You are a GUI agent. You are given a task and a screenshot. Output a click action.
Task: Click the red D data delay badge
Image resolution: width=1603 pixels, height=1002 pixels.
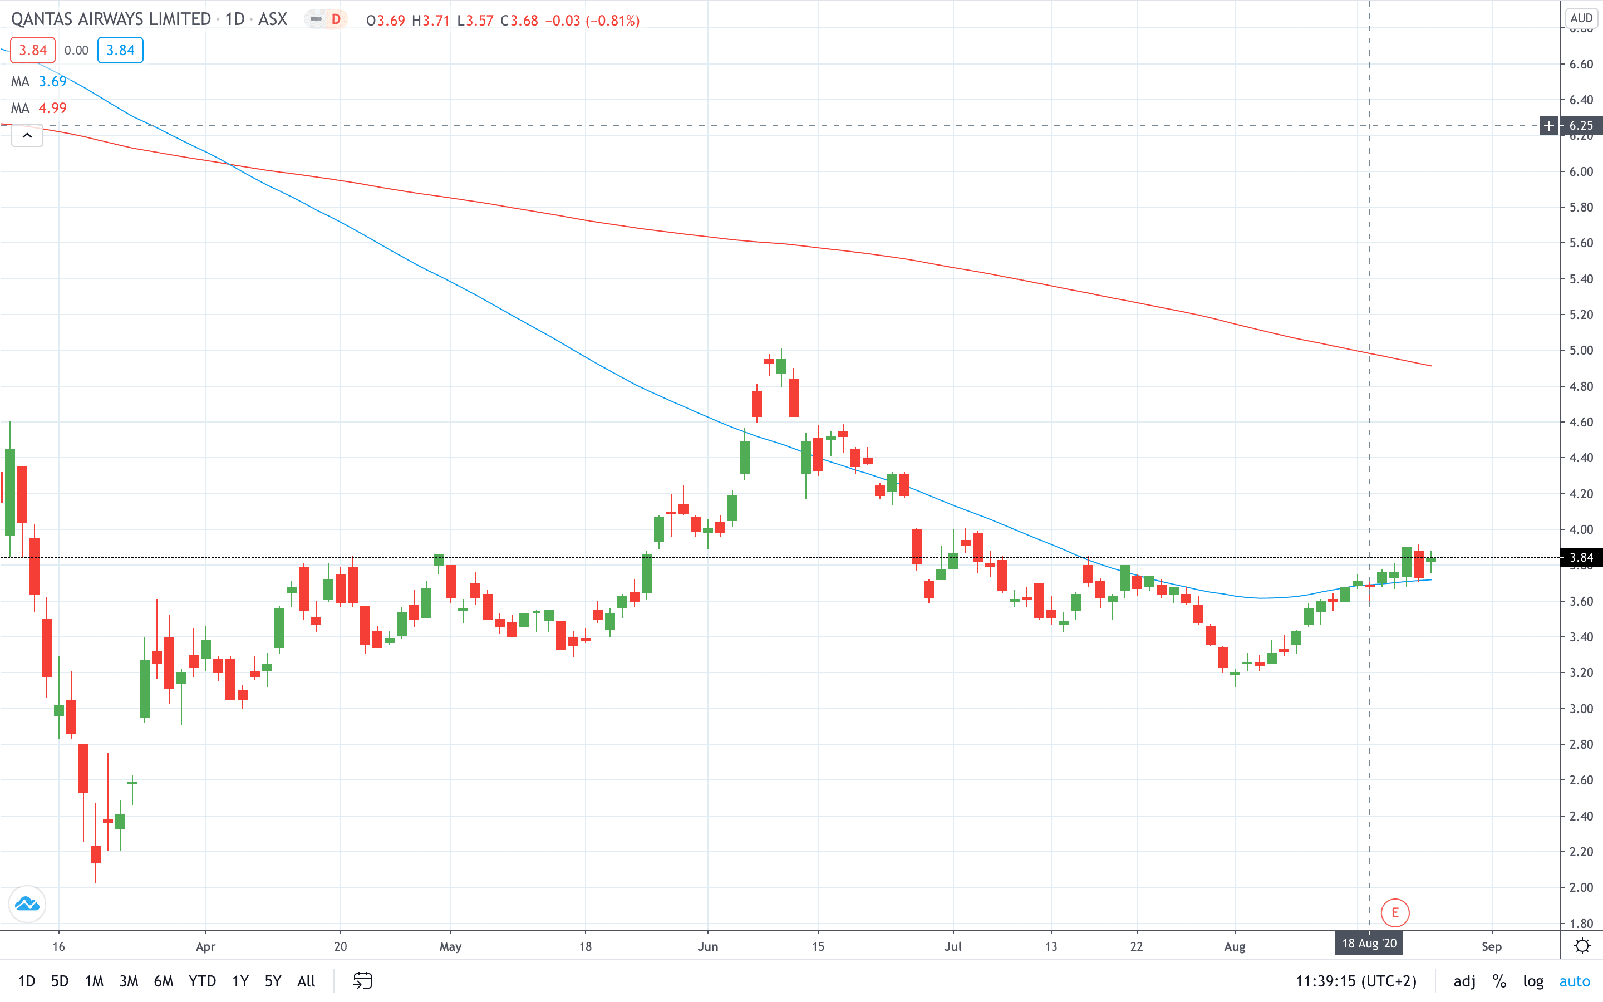click(x=336, y=20)
